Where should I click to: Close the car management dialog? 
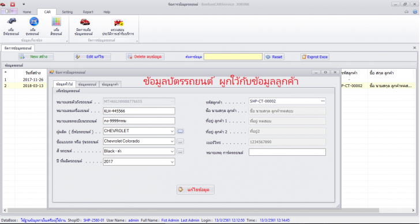pyautogui.click(x=335, y=72)
